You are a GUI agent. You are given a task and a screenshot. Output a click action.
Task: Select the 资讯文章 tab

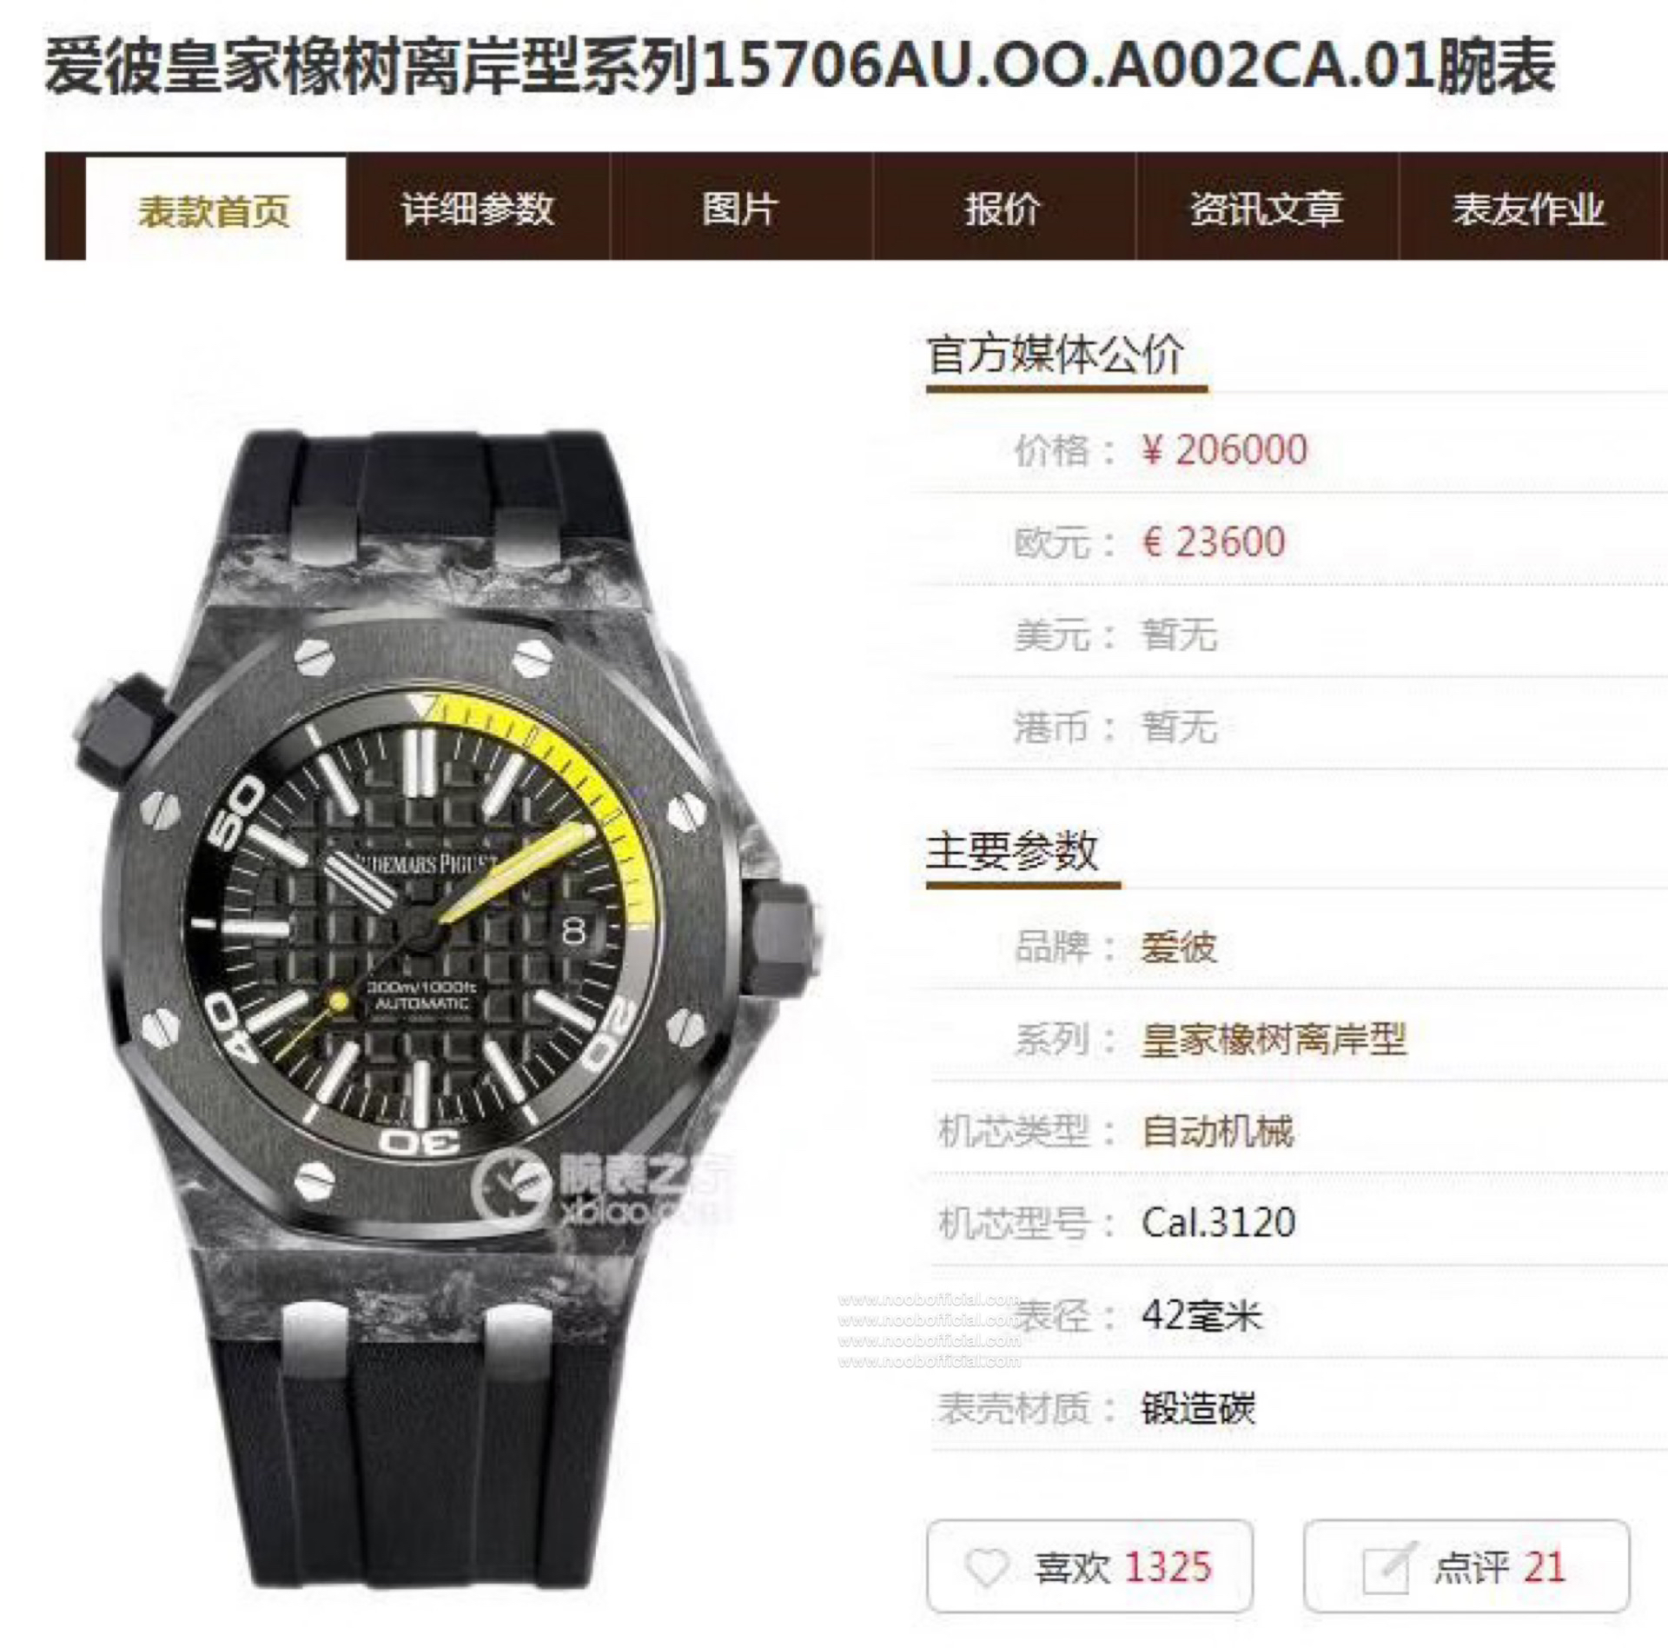(x=1267, y=208)
